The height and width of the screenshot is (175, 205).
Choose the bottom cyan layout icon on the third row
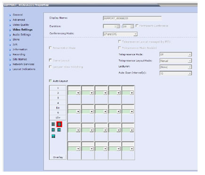(x=53, y=136)
